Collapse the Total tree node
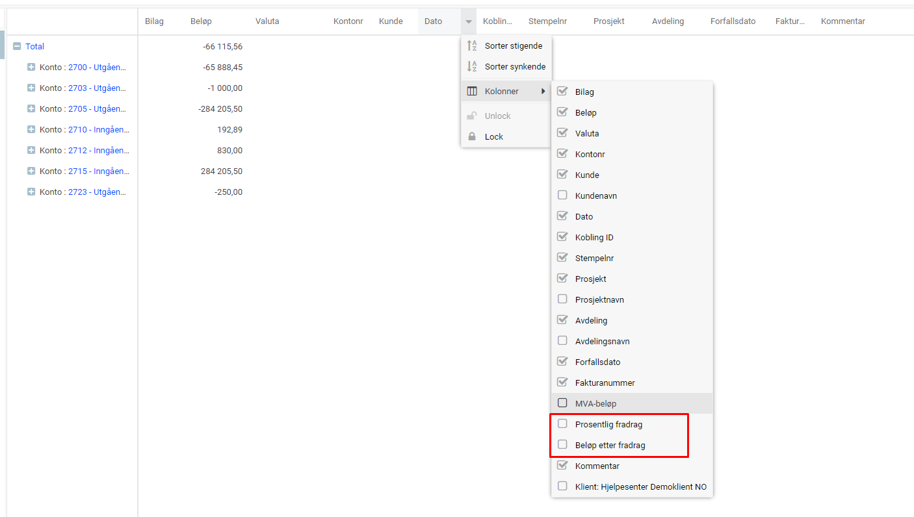The image size is (914, 517). [x=18, y=47]
